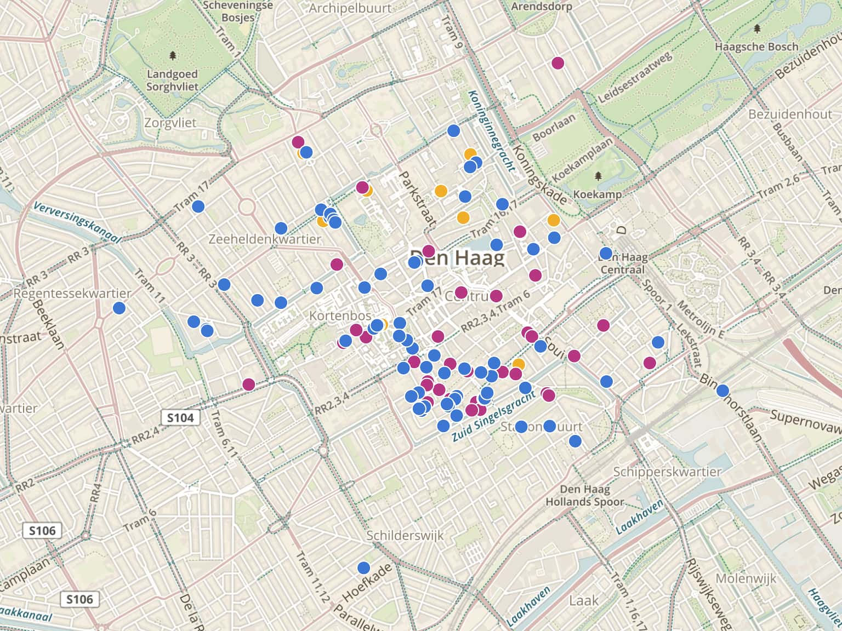
Task: Select the Den Haag Hollands Spoor station label
Action: [x=584, y=495]
